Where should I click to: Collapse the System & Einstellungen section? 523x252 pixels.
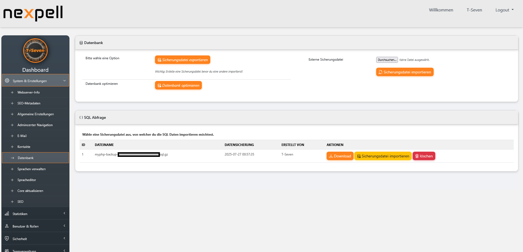[x=65, y=80]
